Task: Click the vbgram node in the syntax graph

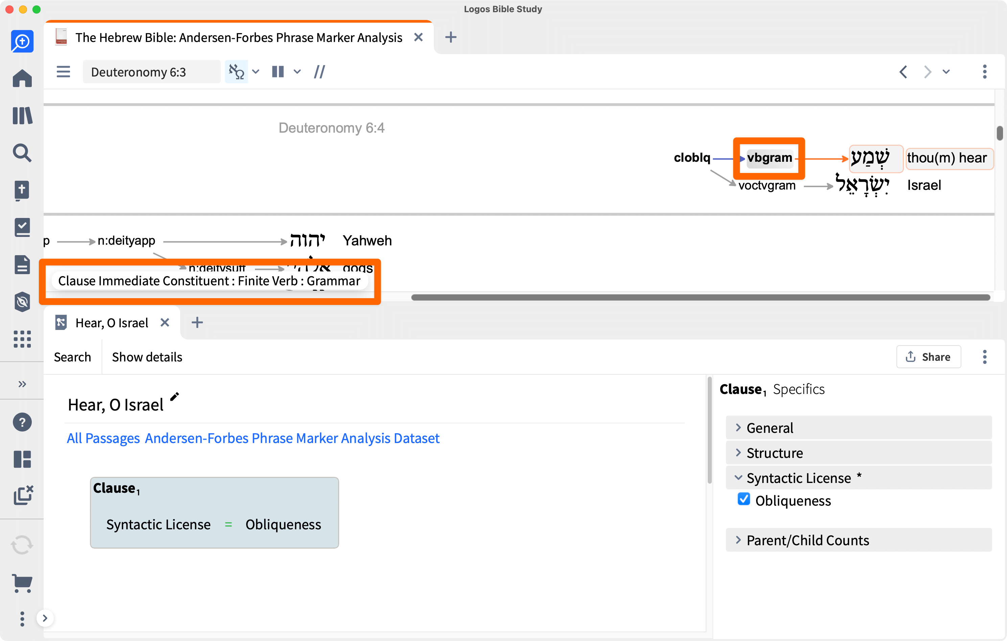Action: pos(770,158)
